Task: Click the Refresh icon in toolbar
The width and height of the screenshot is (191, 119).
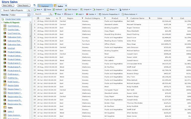Action: point(54,10)
